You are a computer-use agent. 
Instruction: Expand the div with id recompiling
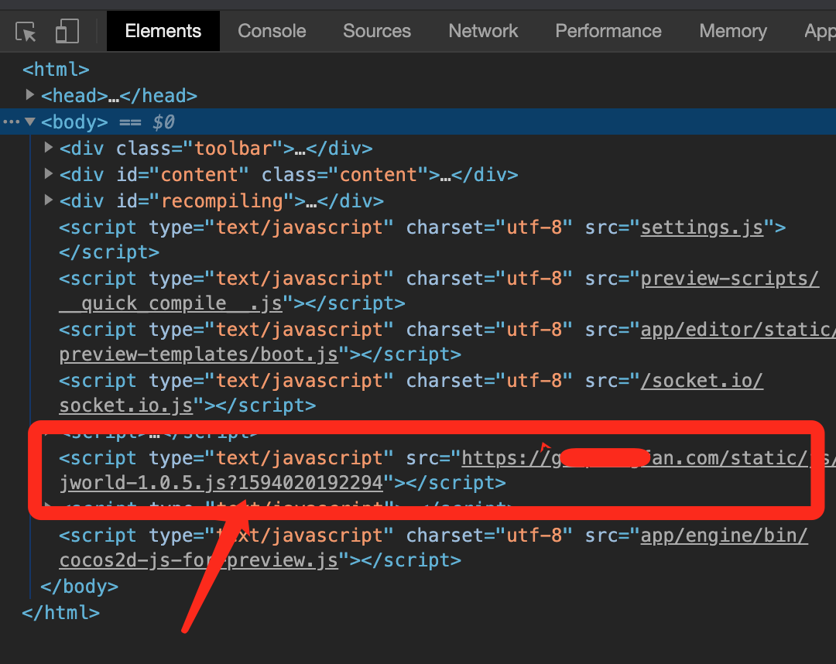coord(48,200)
